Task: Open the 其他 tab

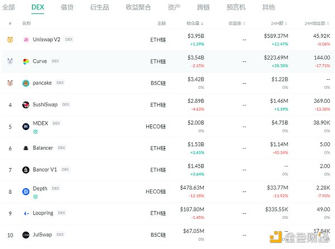Action: (269, 7)
